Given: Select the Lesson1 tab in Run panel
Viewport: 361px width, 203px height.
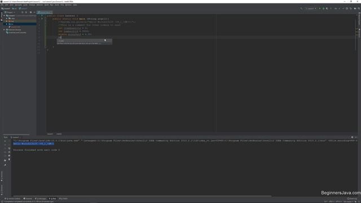Looking at the screenshot, I should coord(15,138).
